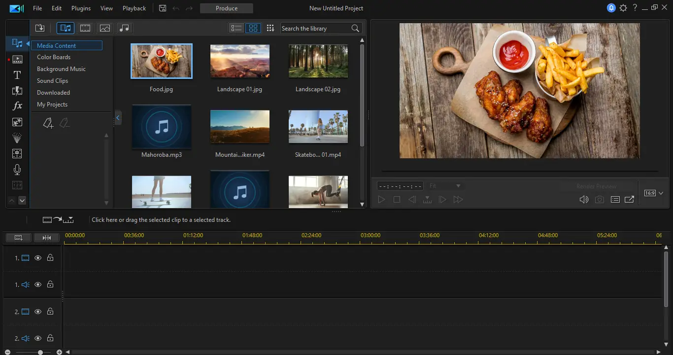This screenshot has width=673, height=355.
Task: Open preferences gear icon in title bar
Action: tap(623, 8)
